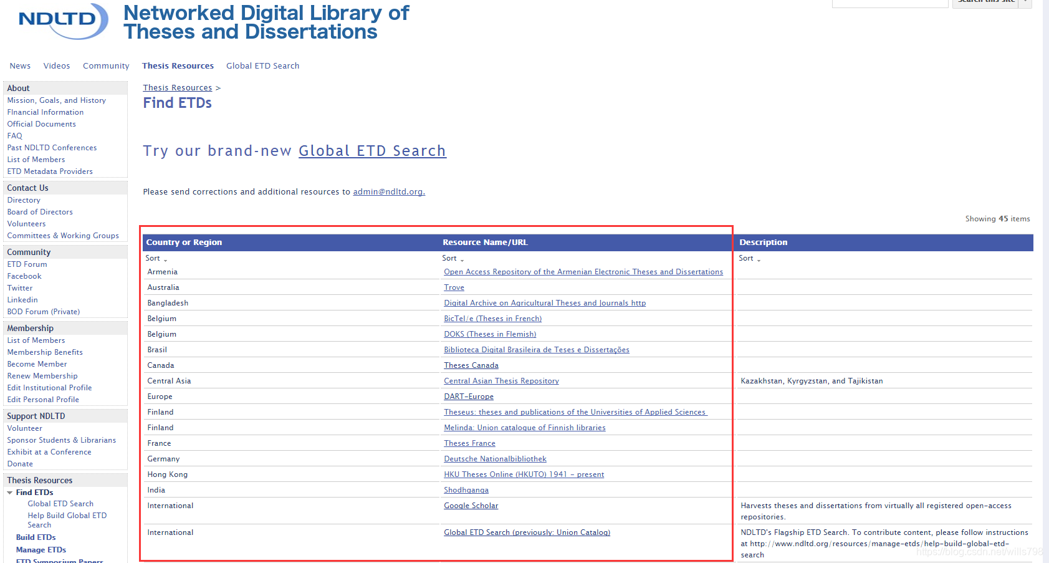Open the Shodhganga link
The width and height of the screenshot is (1049, 563).
click(x=466, y=490)
